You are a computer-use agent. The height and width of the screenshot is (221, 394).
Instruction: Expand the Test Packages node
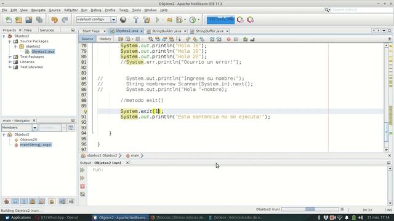10,57
